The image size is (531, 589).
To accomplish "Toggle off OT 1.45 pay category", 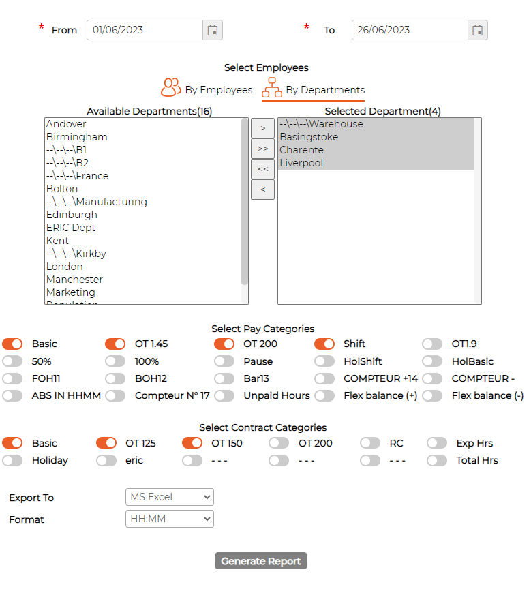I will (115, 344).
